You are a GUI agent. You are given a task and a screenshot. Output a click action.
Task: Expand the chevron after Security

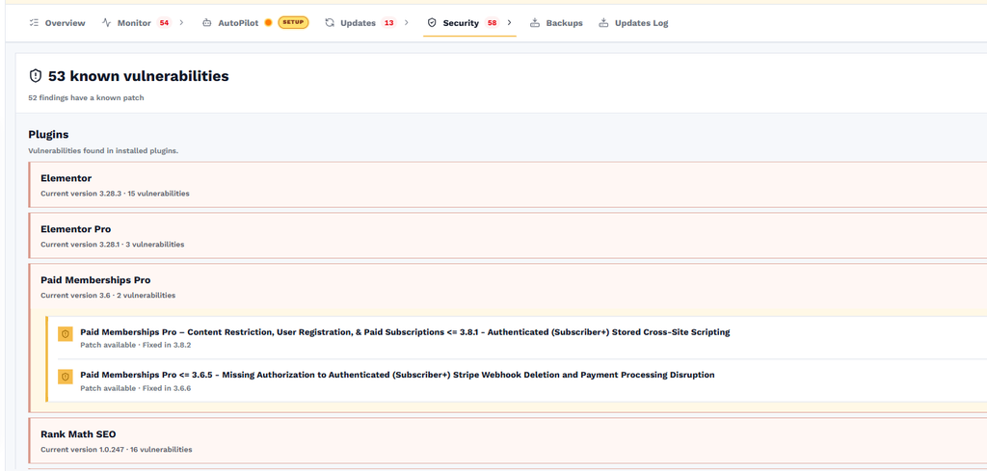point(509,23)
